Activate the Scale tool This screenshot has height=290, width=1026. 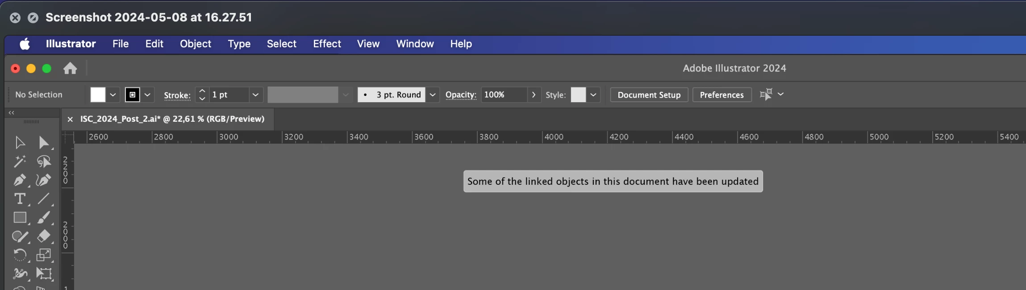44,255
